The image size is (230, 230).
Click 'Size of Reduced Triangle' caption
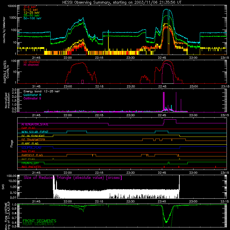pos(73,178)
